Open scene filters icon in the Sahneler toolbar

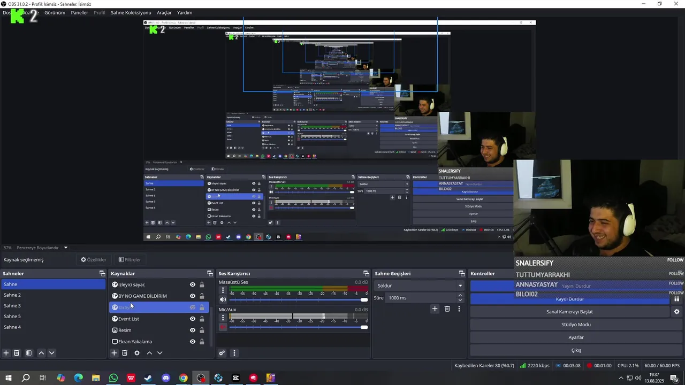[29, 353]
